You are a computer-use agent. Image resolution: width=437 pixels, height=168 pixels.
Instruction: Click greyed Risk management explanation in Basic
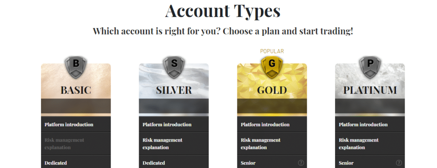64,144
